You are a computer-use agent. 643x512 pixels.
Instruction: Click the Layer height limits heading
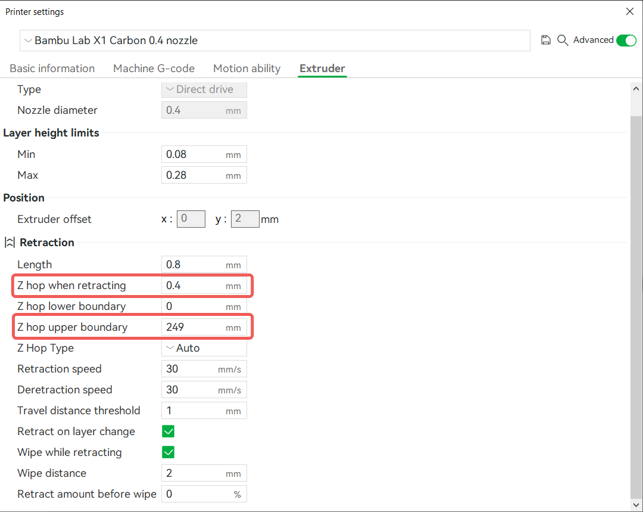[x=51, y=132]
